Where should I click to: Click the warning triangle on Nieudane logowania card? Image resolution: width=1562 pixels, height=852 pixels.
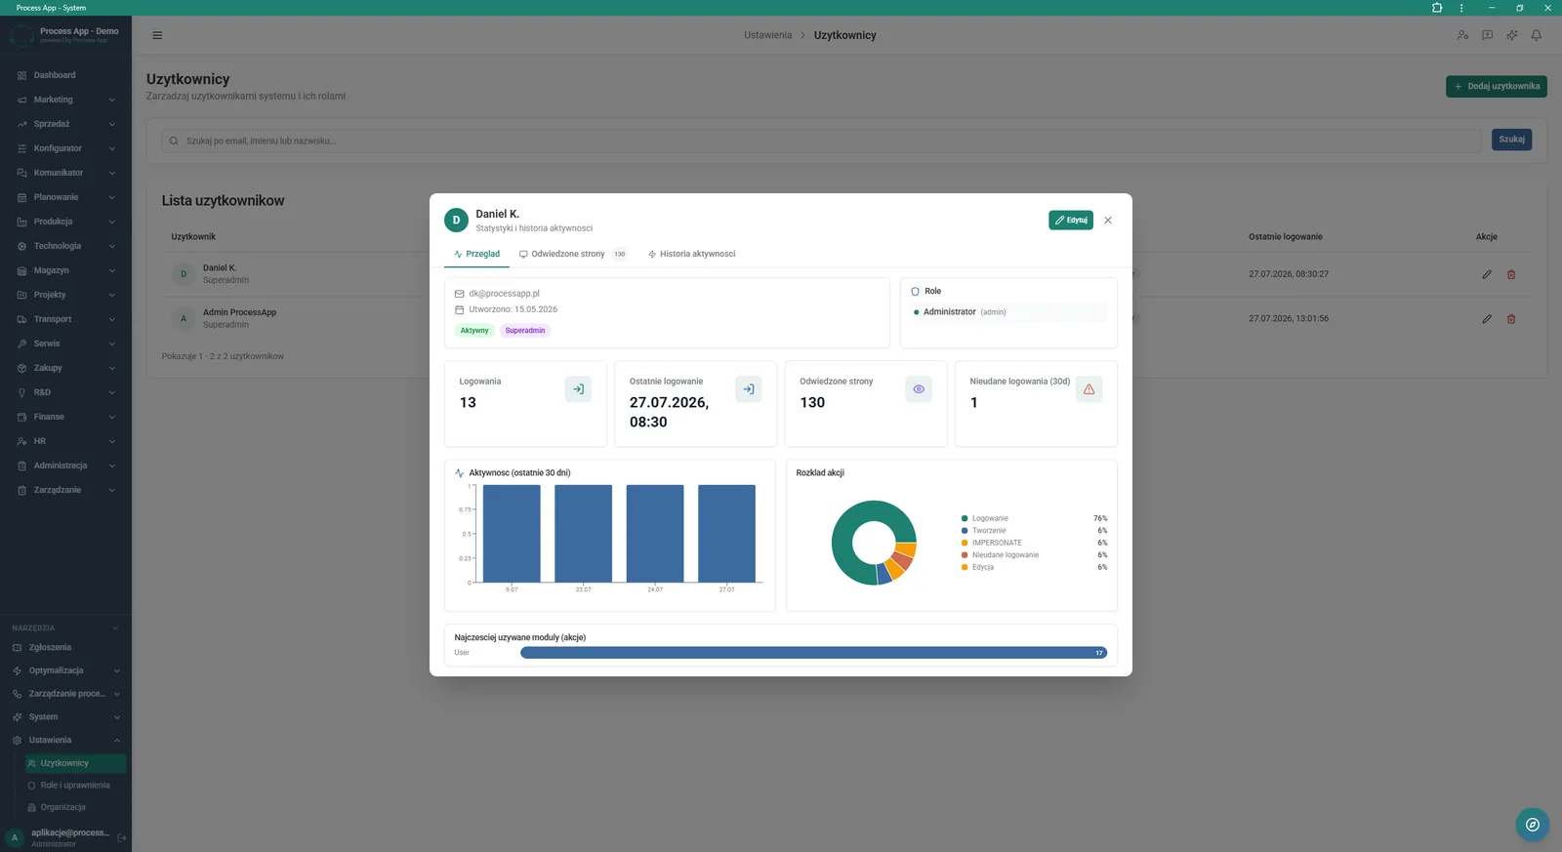pos(1089,389)
